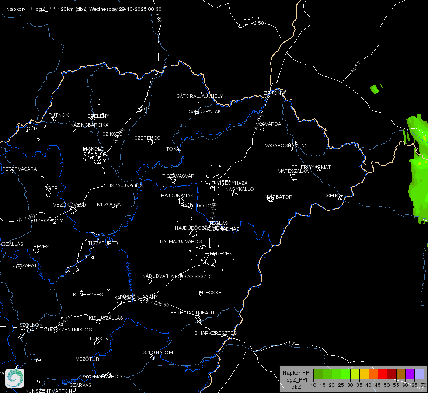Click the BIHARKERESZTES city label

[x=216, y=333]
